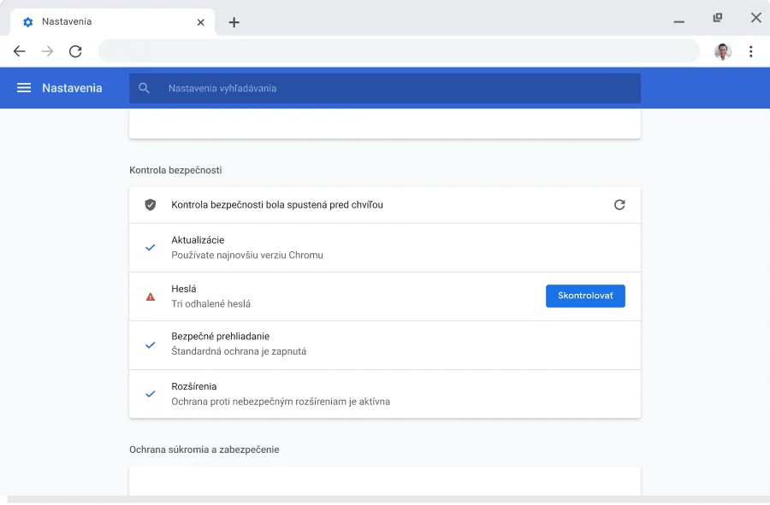
Task: Click the checkmark icon next to Aktualizácie
Action: pos(151,248)
